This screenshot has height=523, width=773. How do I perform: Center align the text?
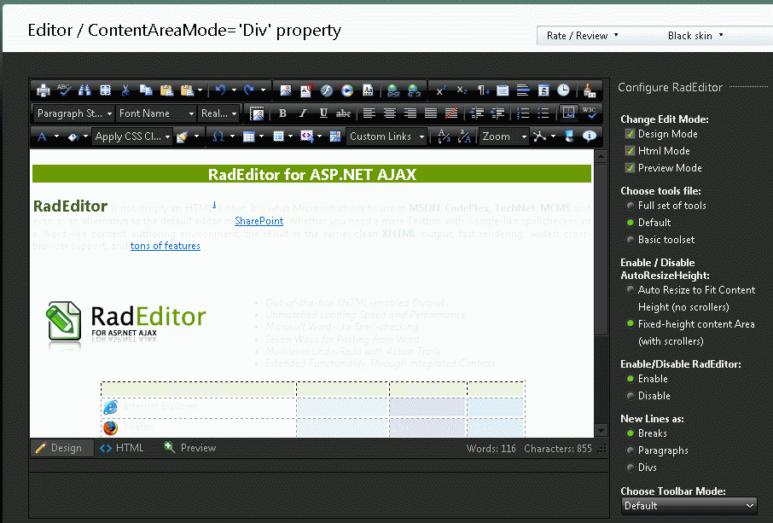(389, 113)
